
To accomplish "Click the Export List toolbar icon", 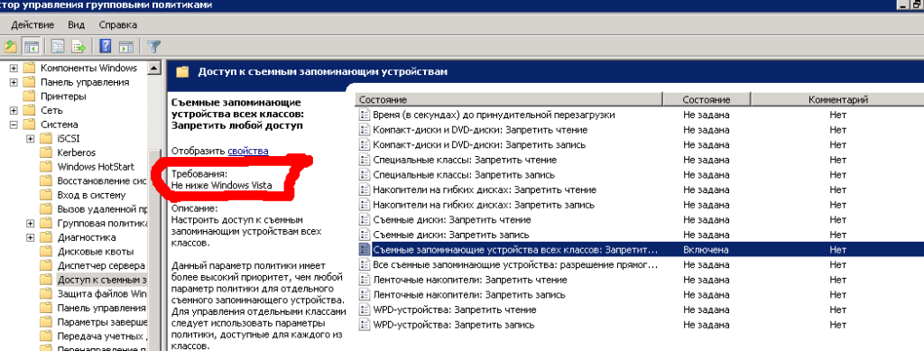I will [79, 46].
